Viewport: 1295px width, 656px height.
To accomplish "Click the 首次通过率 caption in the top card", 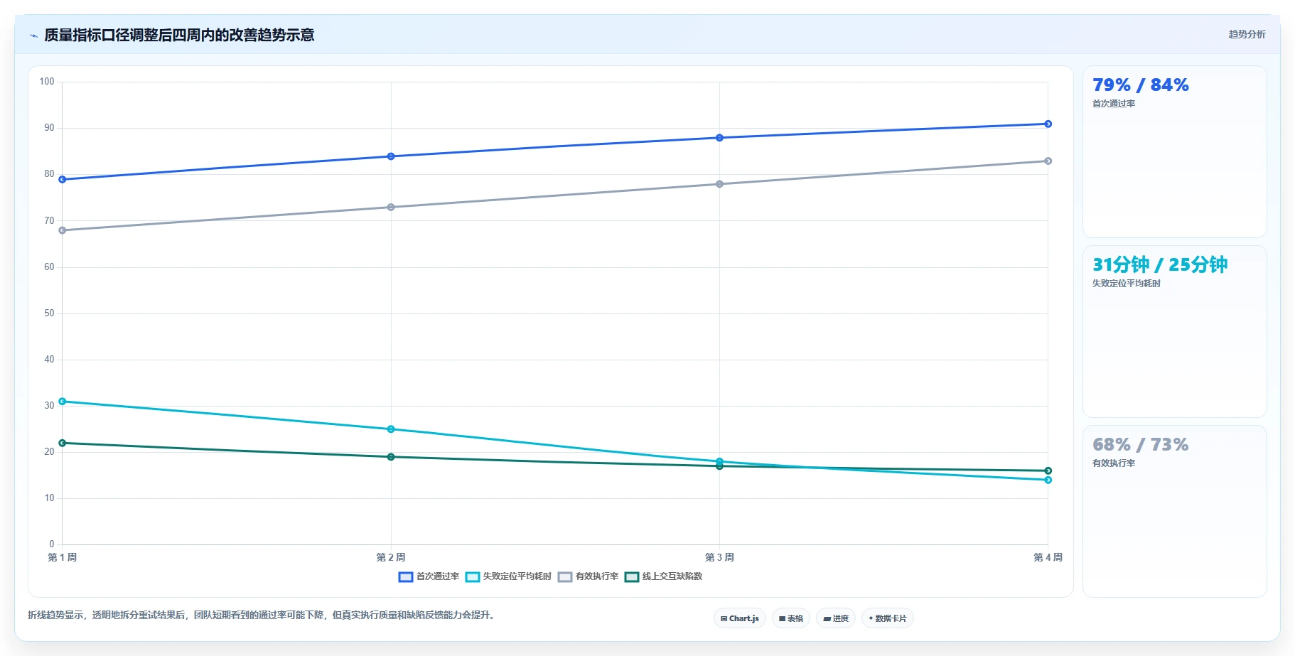I will tap(1113, 104).
